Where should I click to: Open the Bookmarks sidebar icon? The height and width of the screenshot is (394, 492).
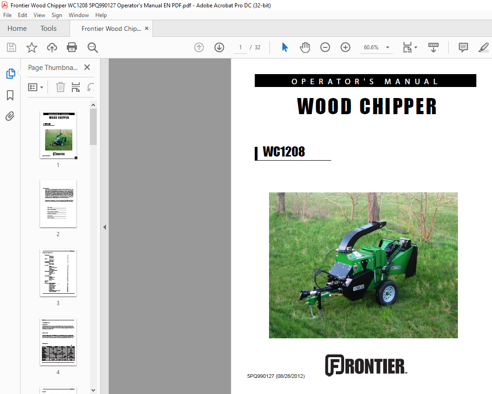coord(10,95)
